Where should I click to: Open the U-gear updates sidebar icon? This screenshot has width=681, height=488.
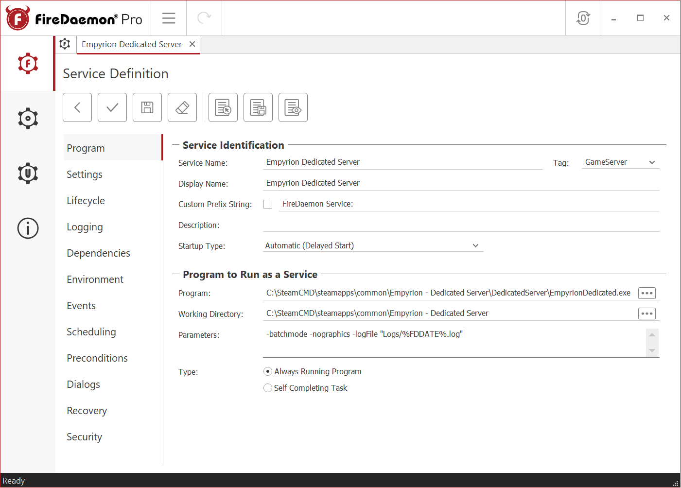click(x=28, y=173)
